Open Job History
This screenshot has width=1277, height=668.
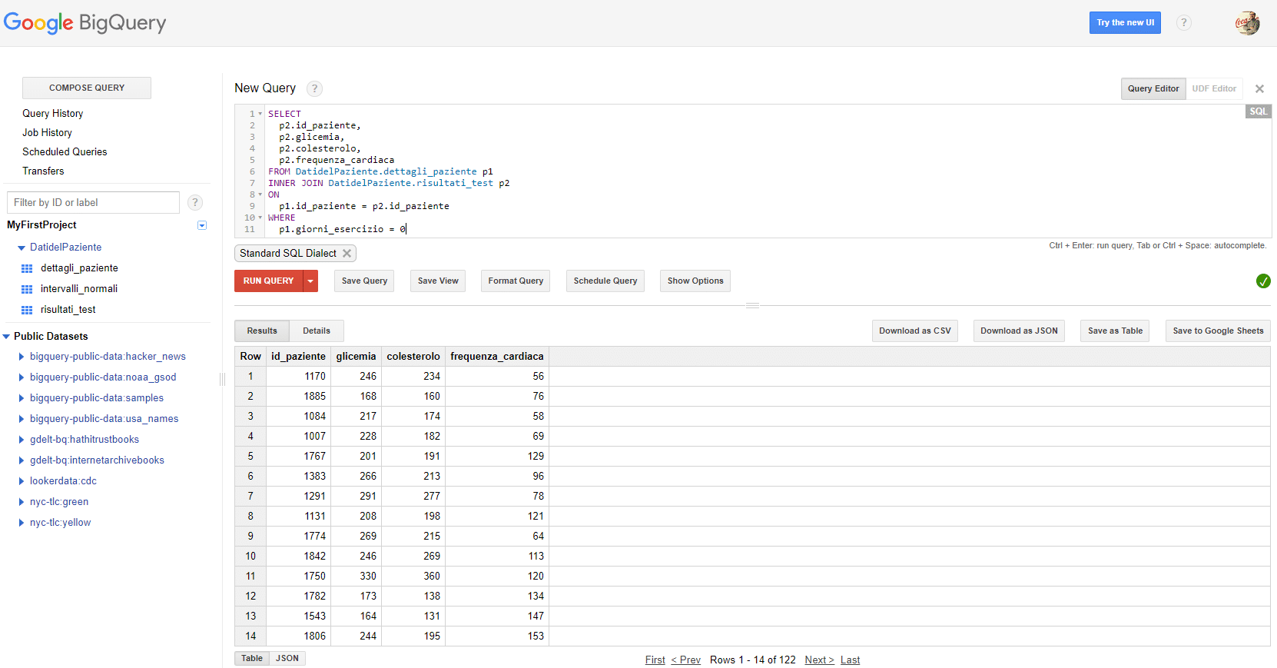click(47, 132)
